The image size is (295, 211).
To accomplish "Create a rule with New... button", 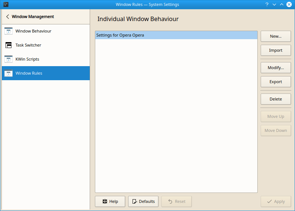I will coord(276,36).
